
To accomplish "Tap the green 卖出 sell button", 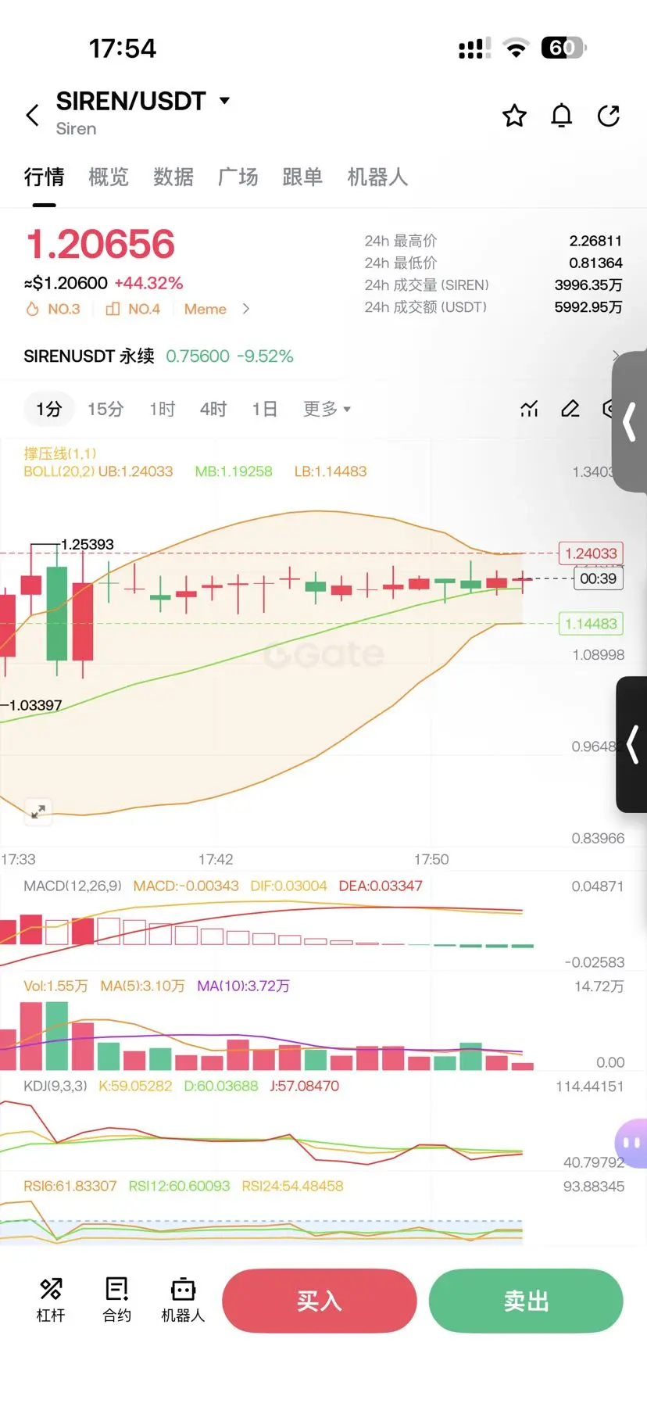I will (526, 1301).
